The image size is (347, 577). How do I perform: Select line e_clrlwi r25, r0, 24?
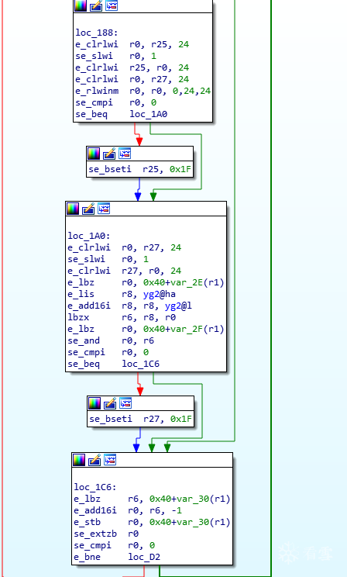coord(132,67)
